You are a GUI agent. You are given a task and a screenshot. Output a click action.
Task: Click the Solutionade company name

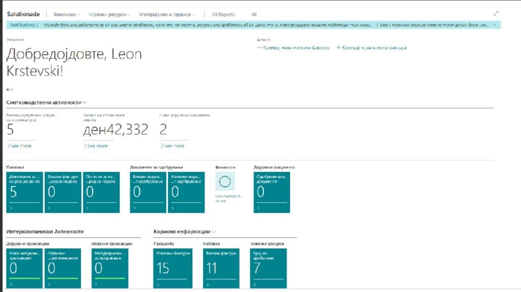point(23,14)
